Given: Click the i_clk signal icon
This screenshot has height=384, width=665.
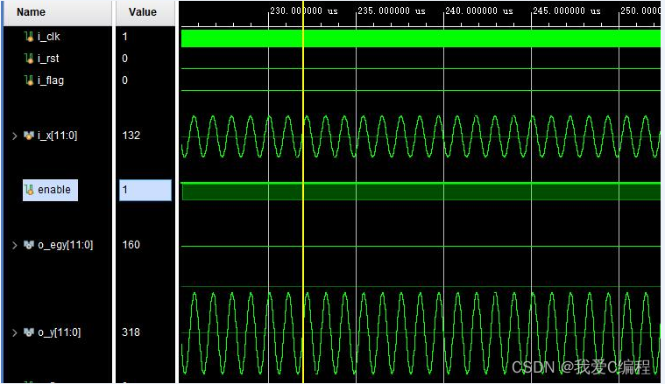Looking at the screenshot, I should click(x=29, y=37).
